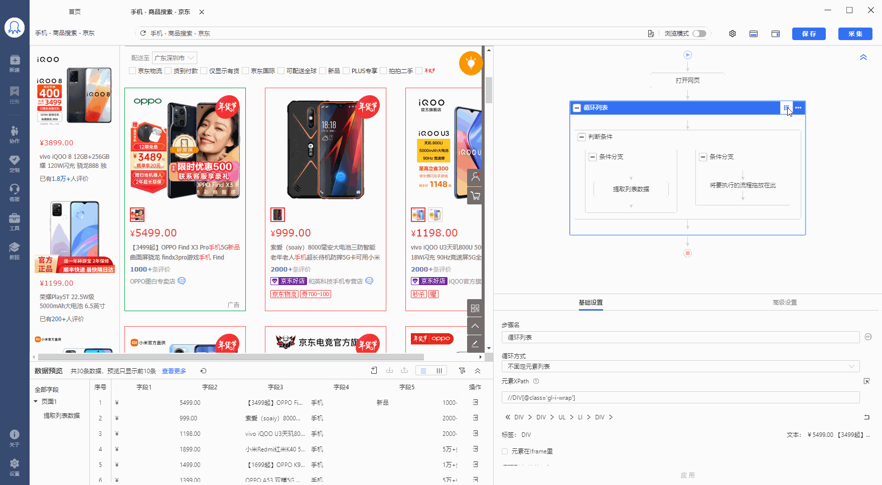The height and width of the screenshot is (485, 882).
Task: Check the 京东物流 filter checkbox
Action: [132, 71]
